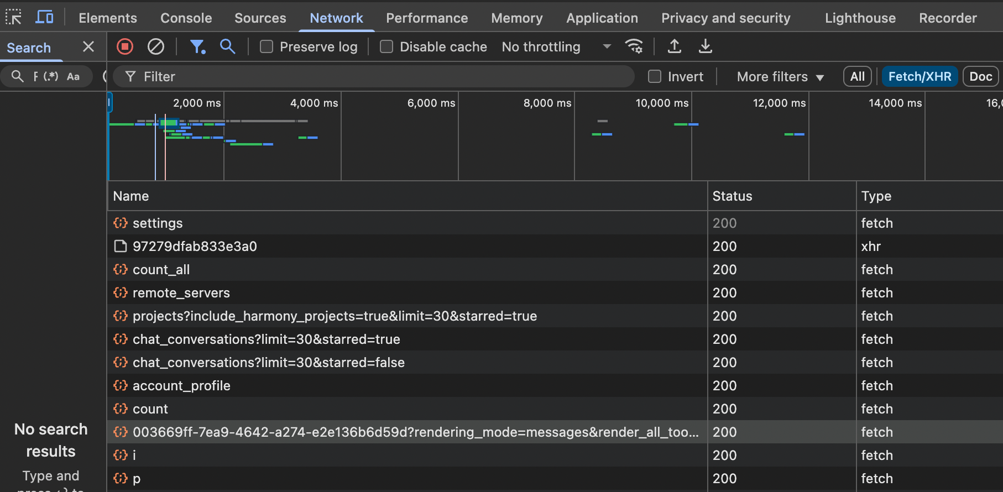Select the 003669ff rendering_mode request

point(555,432)
